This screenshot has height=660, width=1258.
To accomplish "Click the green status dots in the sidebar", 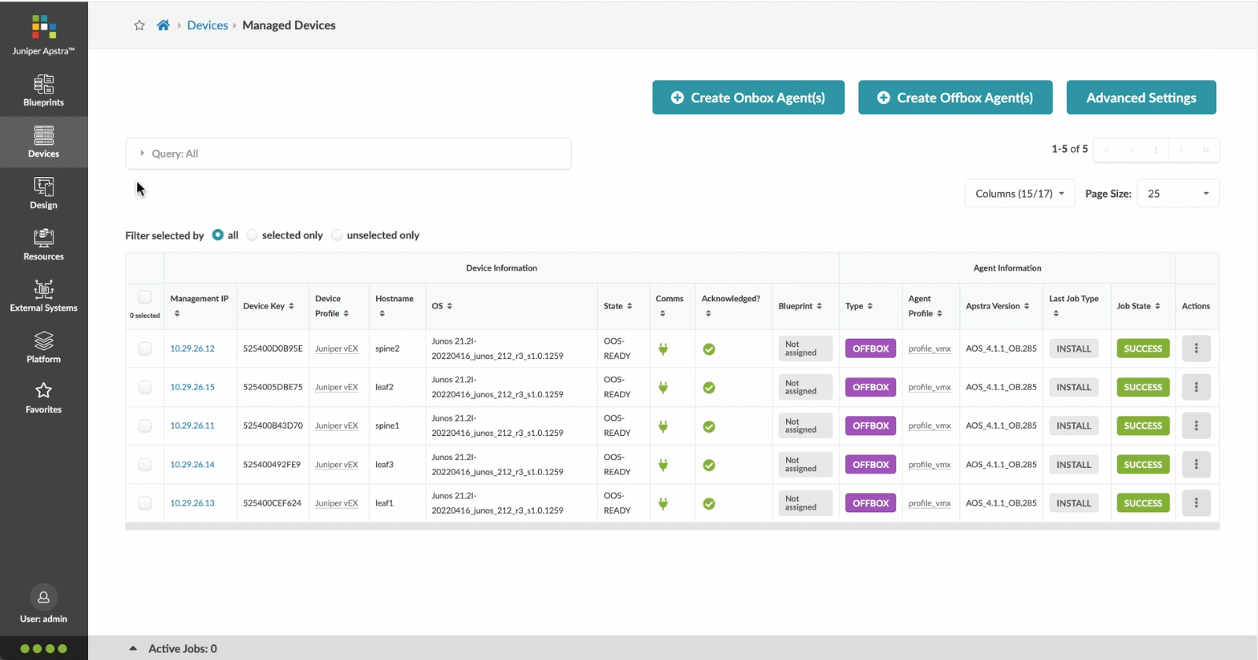I will (x=43, y=649).
